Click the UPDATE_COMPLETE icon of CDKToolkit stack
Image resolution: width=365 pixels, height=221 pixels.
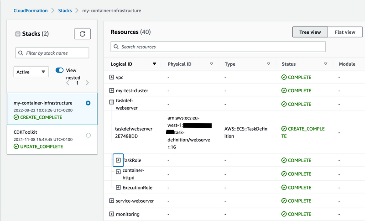point(16,147)
